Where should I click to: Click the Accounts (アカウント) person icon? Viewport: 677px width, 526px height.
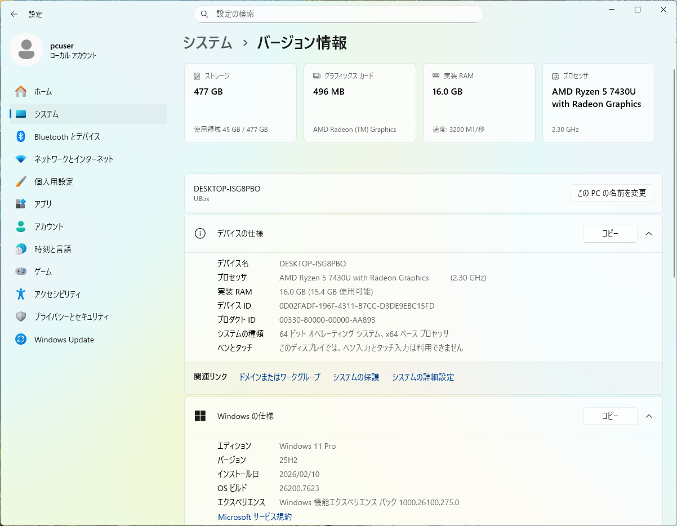21,226
